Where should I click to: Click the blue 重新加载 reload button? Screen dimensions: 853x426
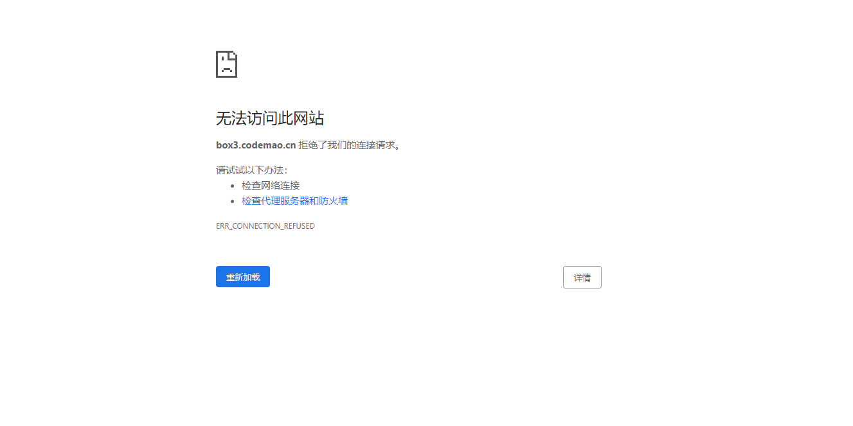click(242, 277)
